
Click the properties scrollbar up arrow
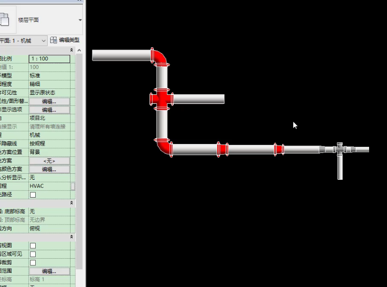click(79, 50)
